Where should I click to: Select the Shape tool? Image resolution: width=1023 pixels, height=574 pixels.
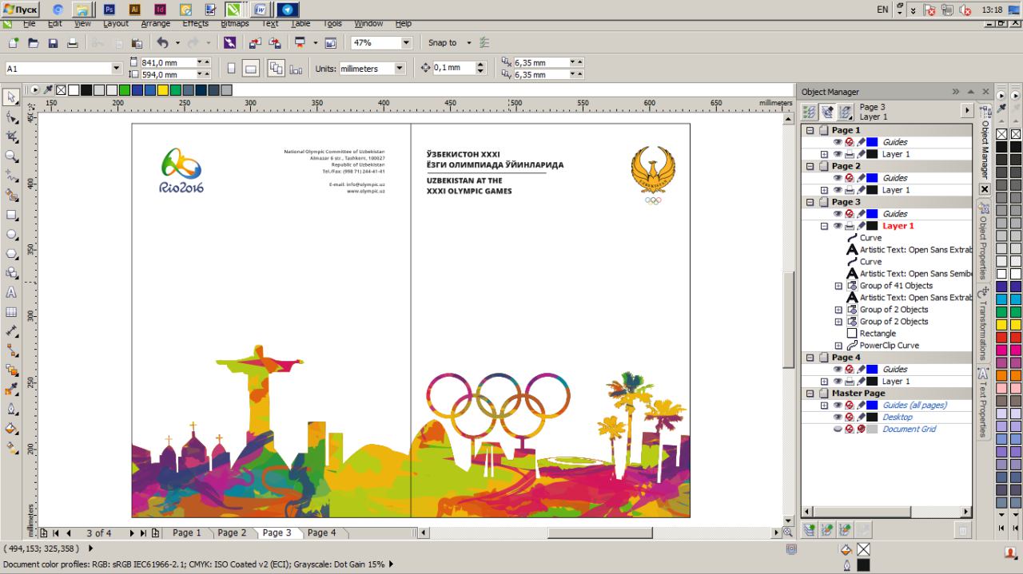pyautogui.click(x=11, y=117)
